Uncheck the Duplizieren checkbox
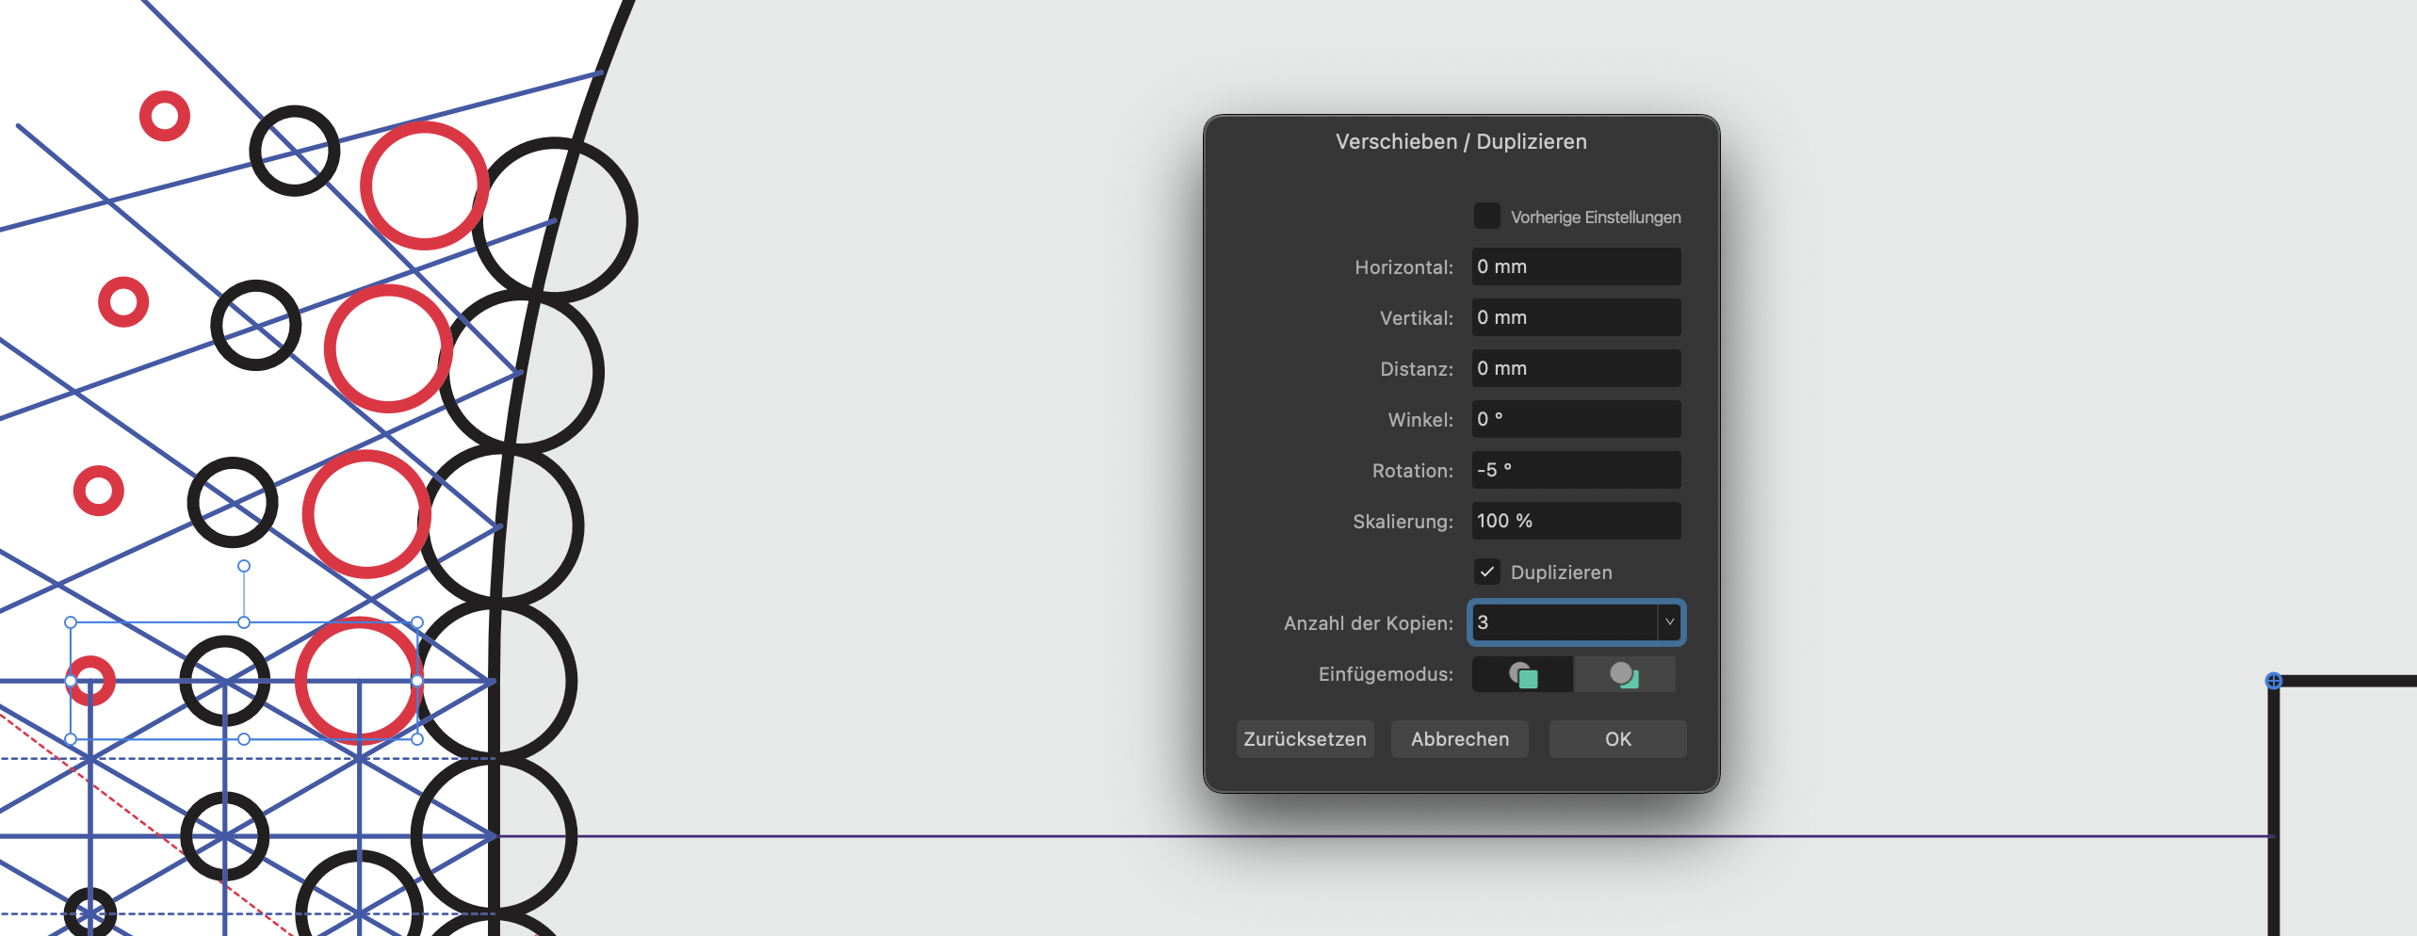2417x936 pixels. coord(1486,572)
